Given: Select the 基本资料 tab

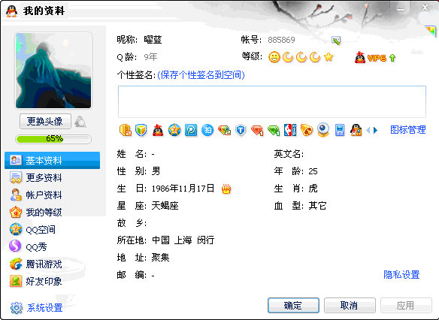Looking at the screenshot, I should [x=52, y=160].
